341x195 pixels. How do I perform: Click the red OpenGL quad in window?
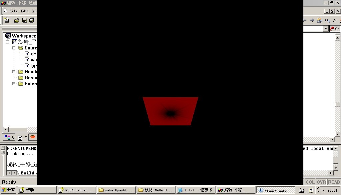[x=170, y=111]
